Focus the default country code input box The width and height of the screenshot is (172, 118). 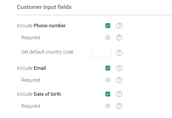click(101, 53)
